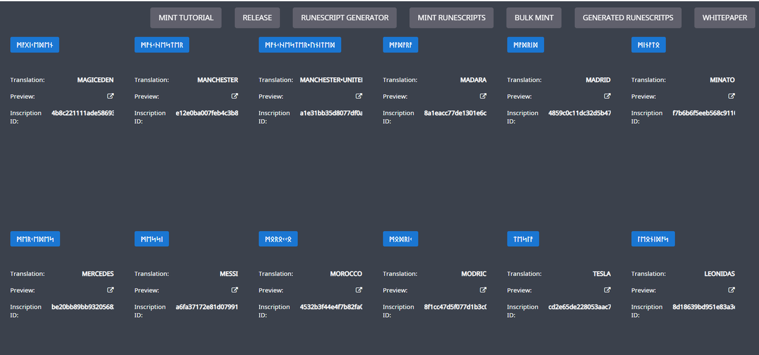Viewport: 759px width, 355px height.
Task: Select the MADARA translation text
Action: click(x=473, y=80)
